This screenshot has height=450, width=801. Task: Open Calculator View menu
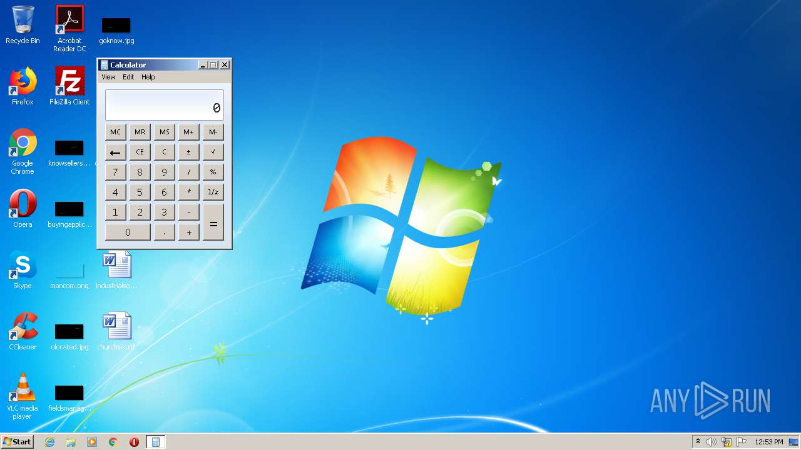click(x=108, y=77)
